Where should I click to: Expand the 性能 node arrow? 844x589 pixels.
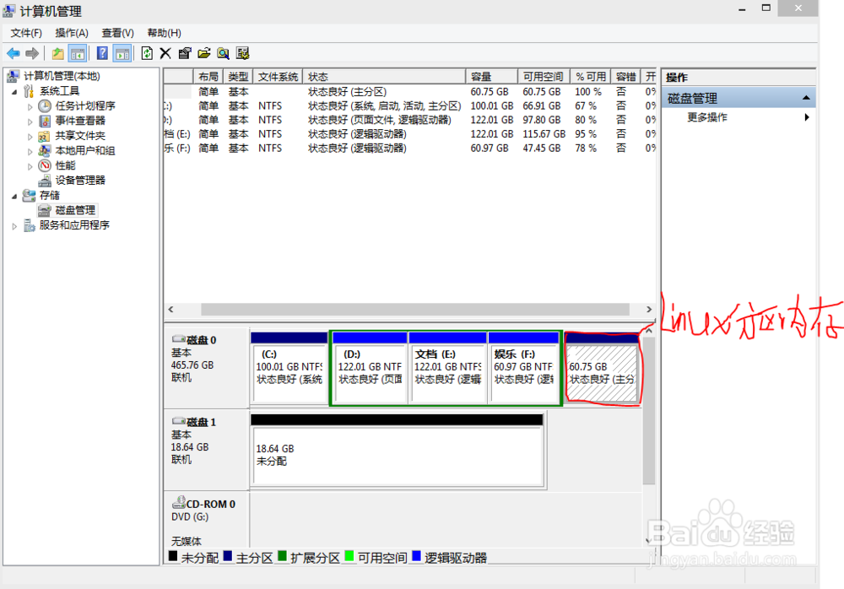click(x=30, y=166)
